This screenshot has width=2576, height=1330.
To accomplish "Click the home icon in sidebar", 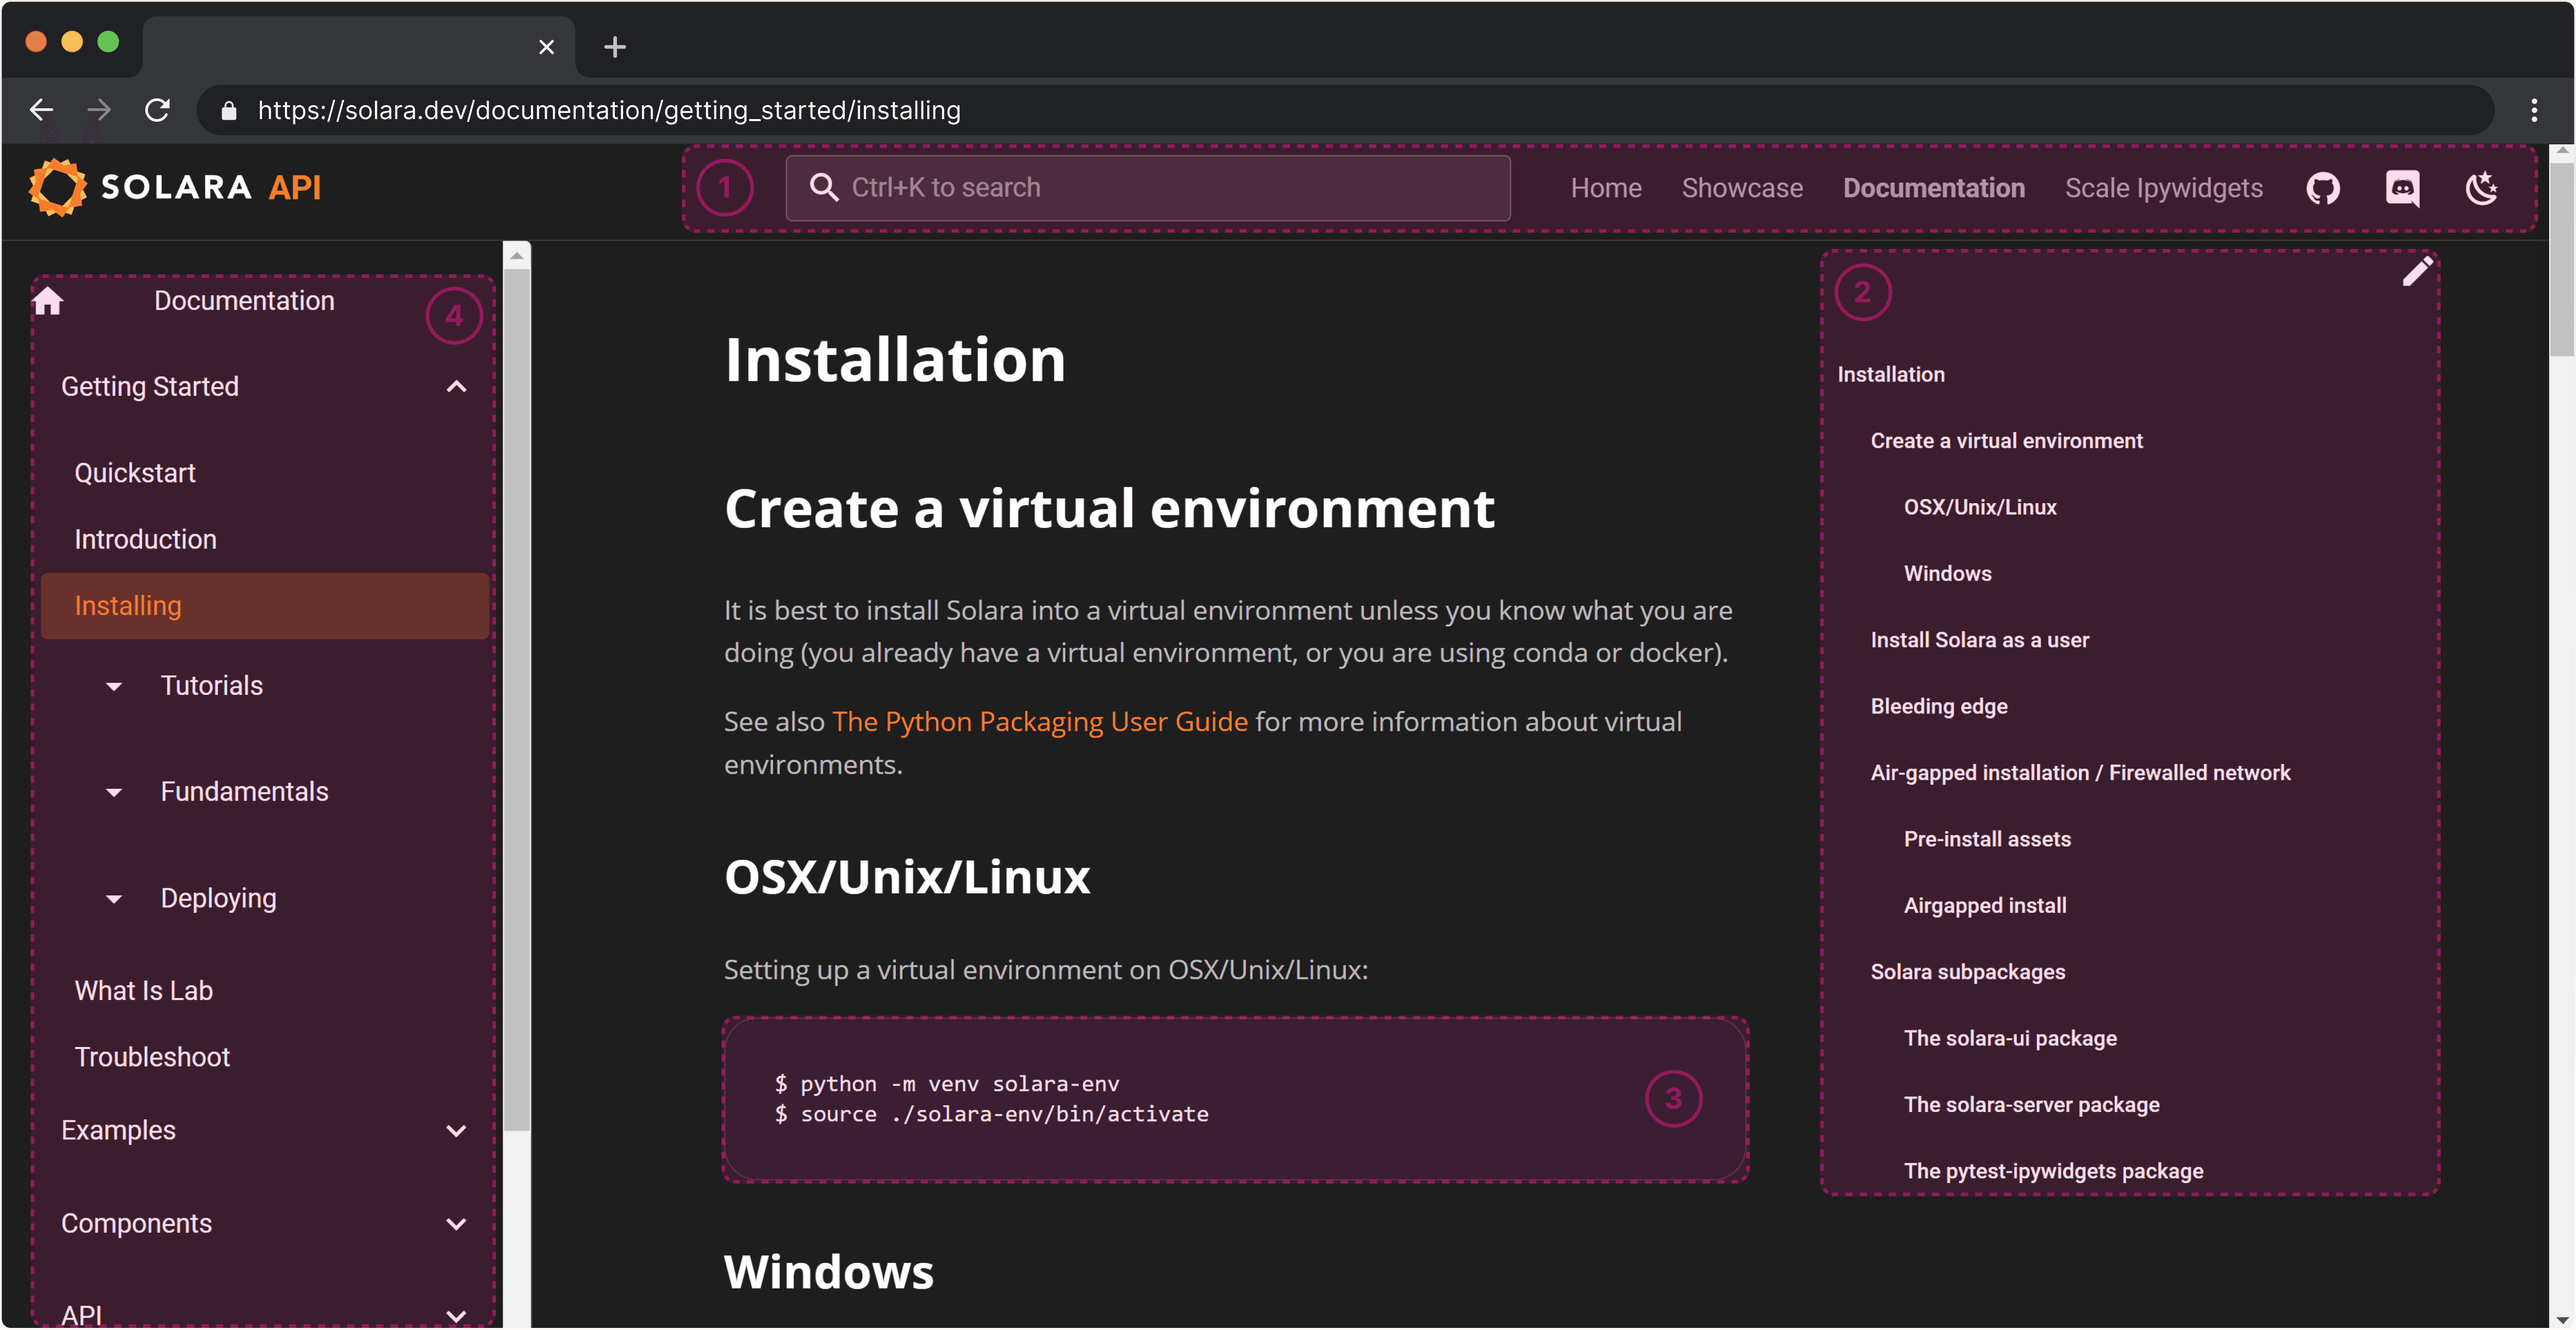I will pos(48,301).
